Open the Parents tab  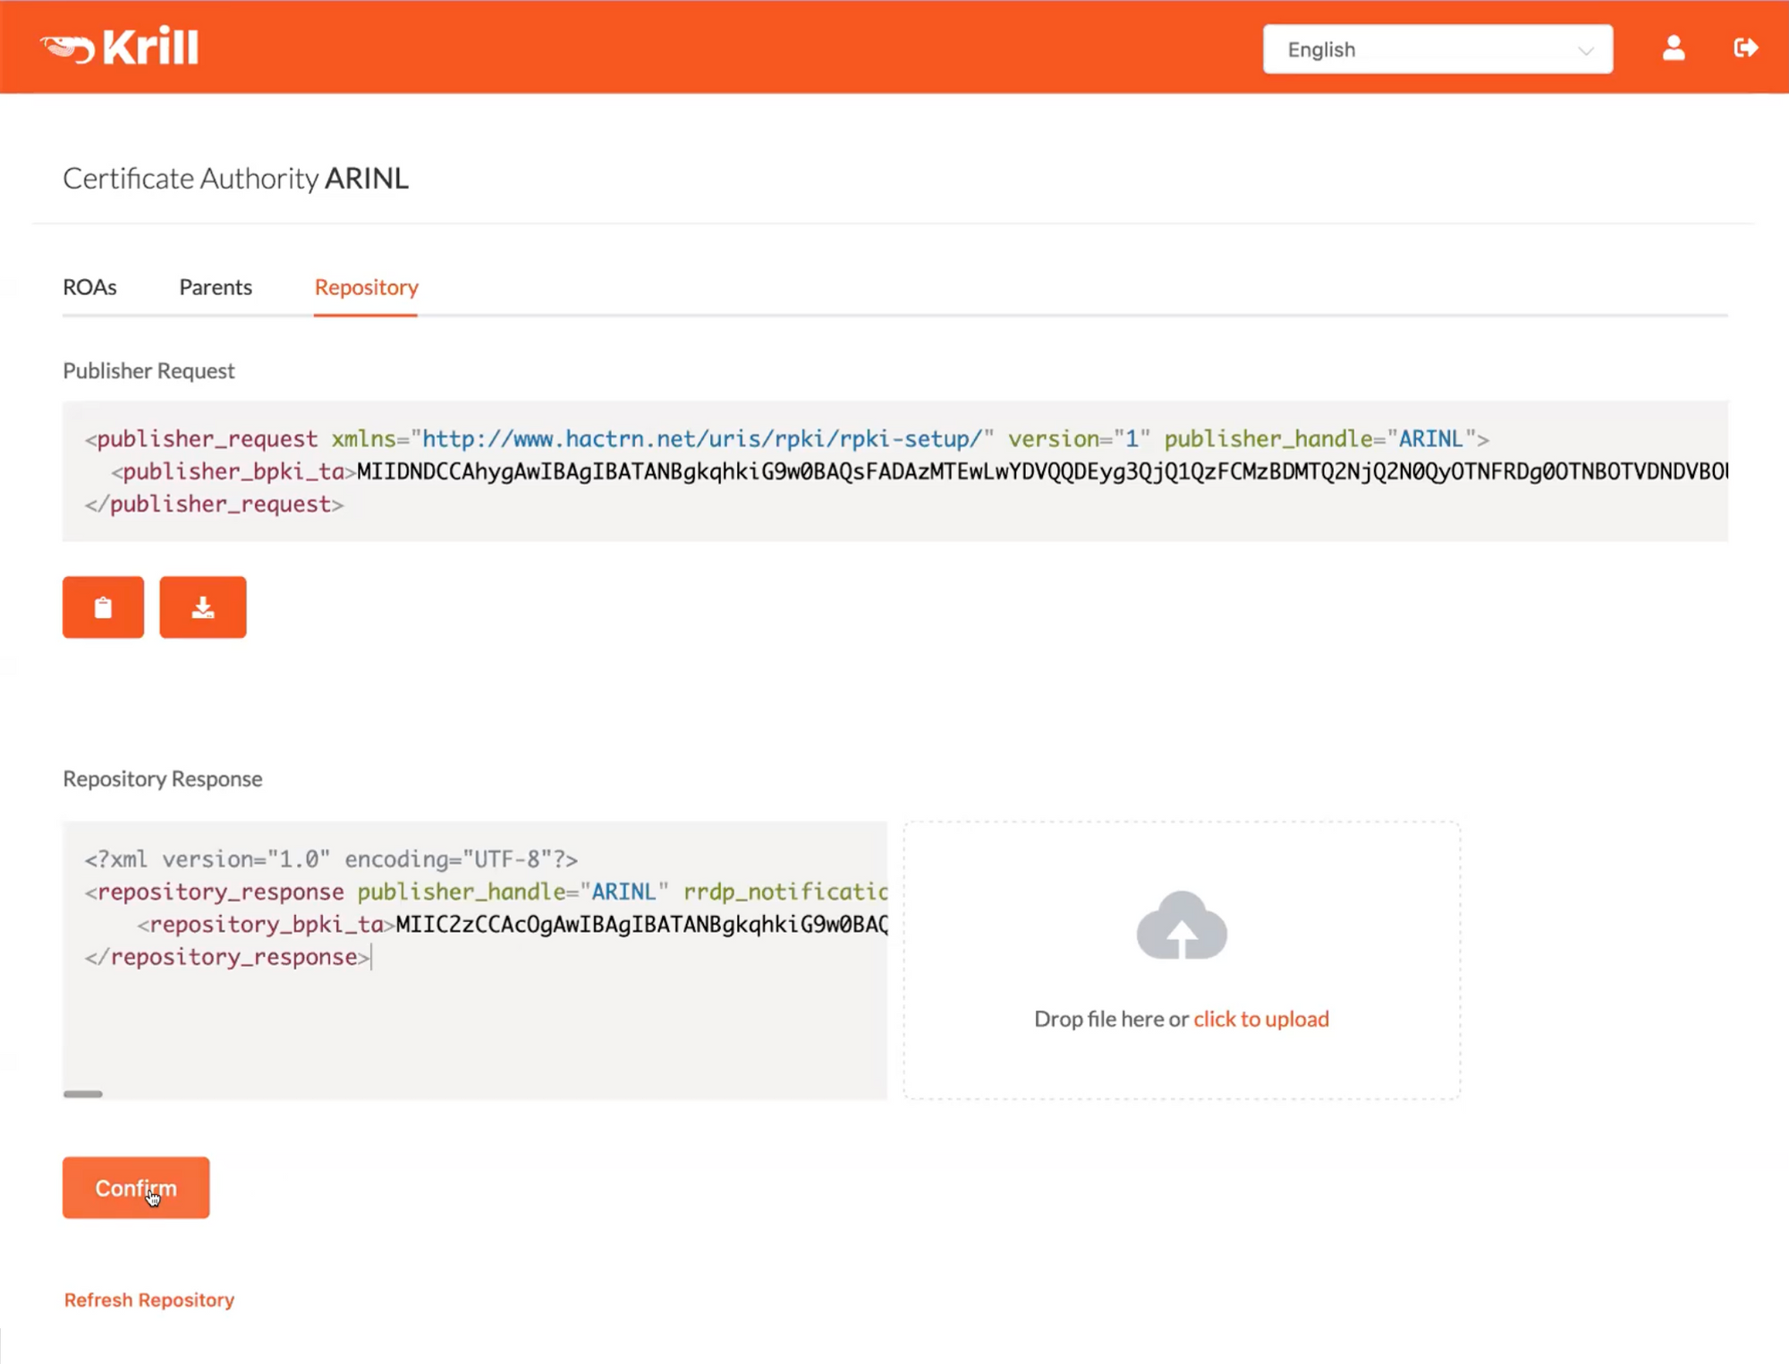click(x=216, y=287)
